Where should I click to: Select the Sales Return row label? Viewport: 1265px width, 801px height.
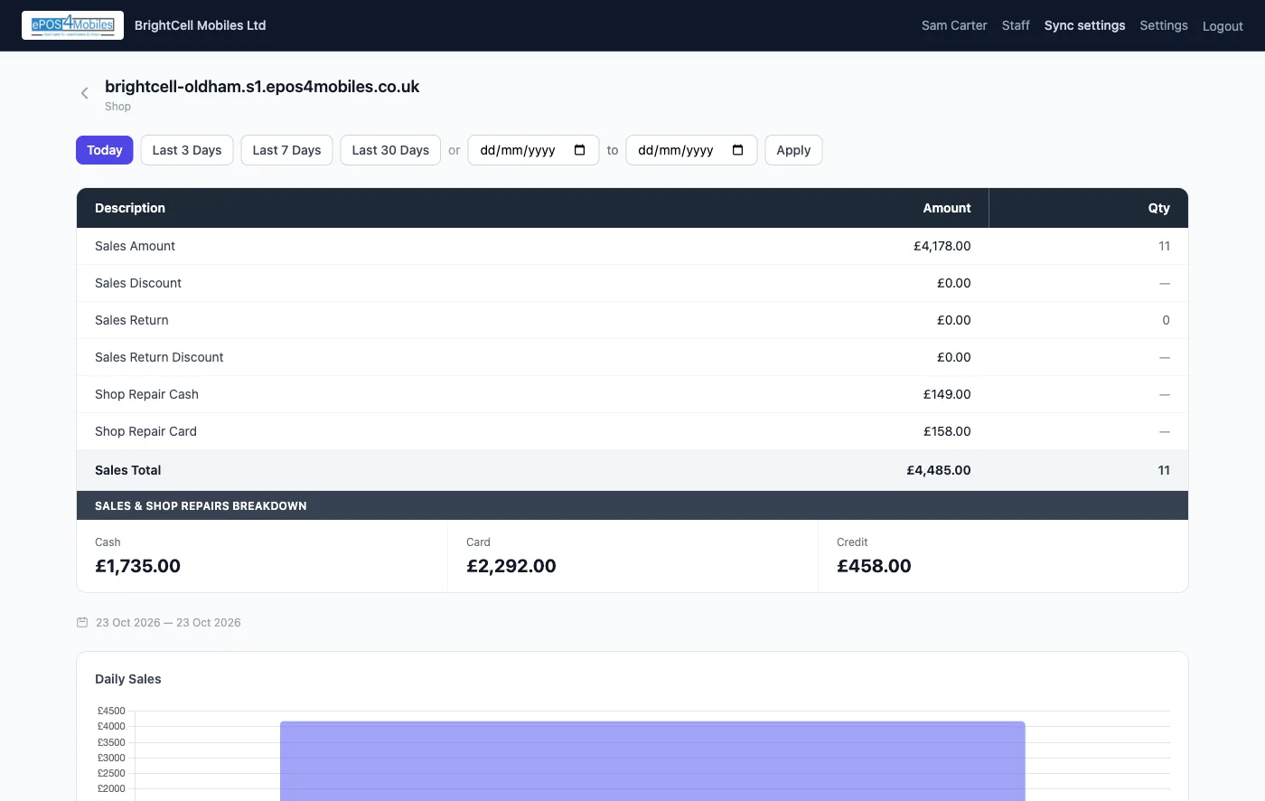pyautogui.click(x=132, y=320)
